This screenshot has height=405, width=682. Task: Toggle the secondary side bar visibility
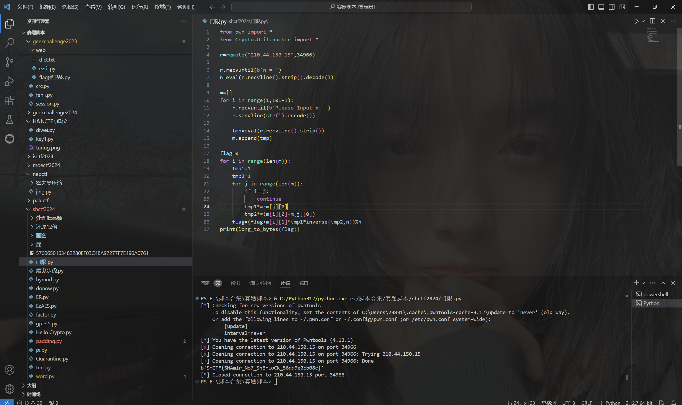point(612,7)
